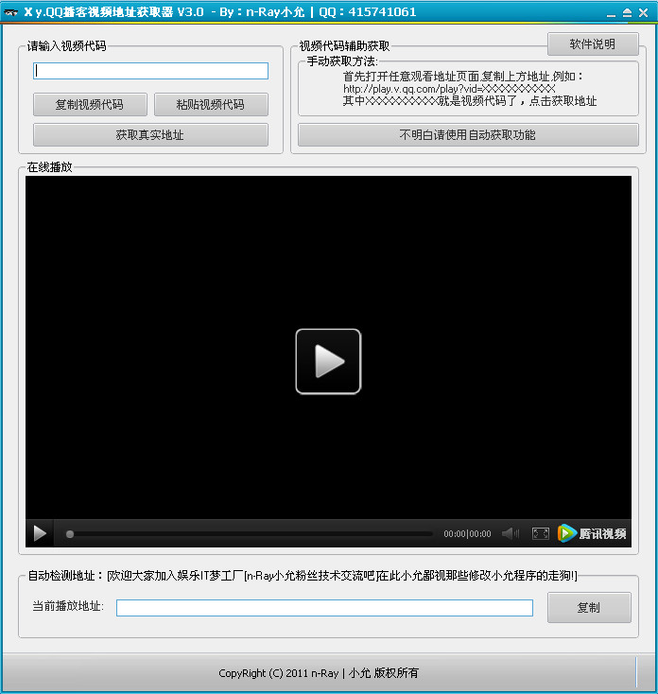Toggle the fullscreen icon in the player

click(x=540, y=533)
